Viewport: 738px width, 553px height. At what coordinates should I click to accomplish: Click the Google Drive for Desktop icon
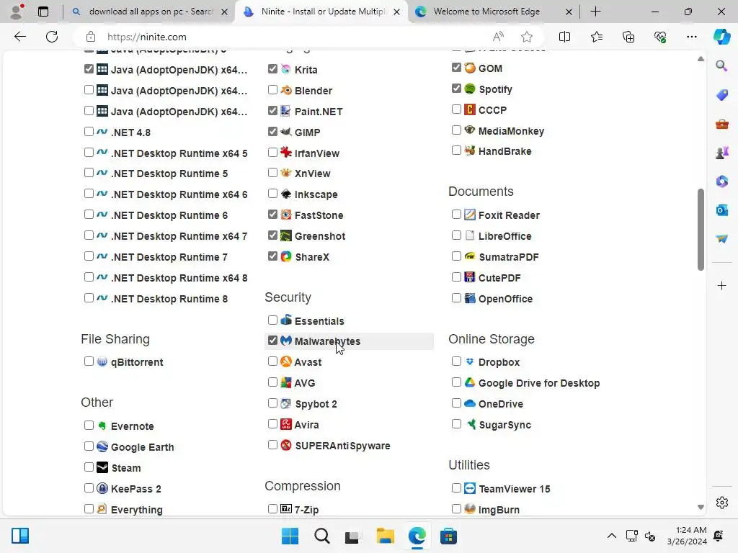click(470, 382)
